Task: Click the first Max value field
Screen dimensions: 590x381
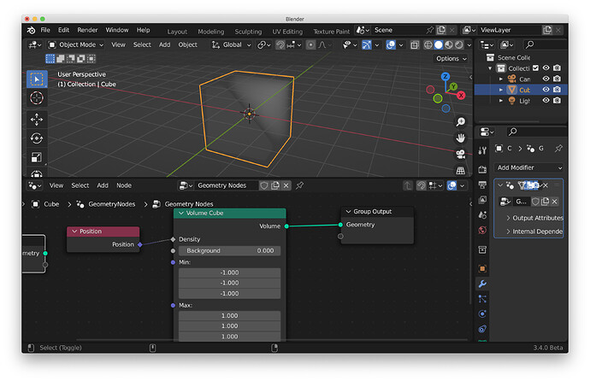Action: tap(229, 315)
